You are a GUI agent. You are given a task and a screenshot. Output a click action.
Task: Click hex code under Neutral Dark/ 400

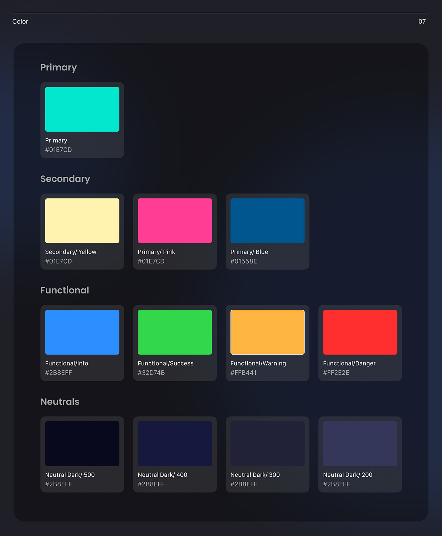pos(151,484)
